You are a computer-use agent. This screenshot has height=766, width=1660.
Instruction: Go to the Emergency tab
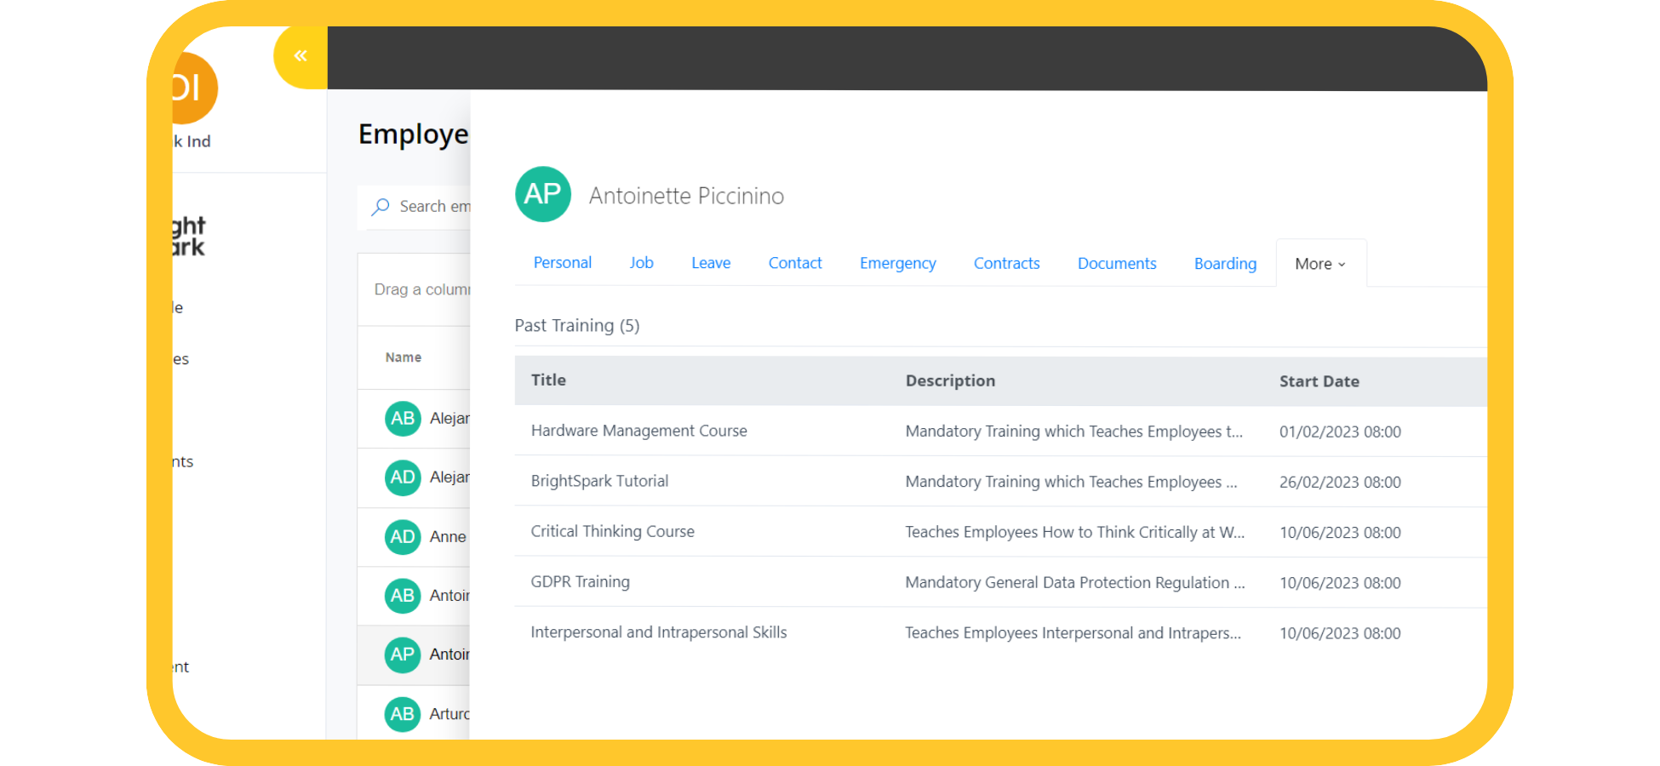[897, 263]
